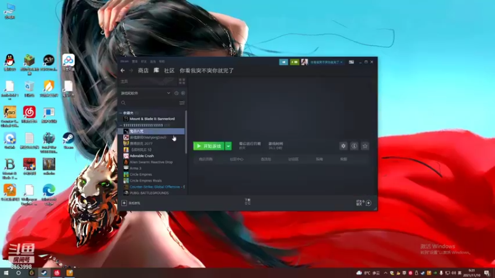The image size is (495, 278).
Task: Click the library search field
Action: pos(148,103)
